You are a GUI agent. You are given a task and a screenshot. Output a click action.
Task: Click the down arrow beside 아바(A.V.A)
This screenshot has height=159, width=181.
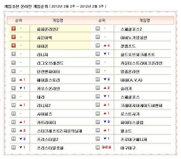point(105,80)
